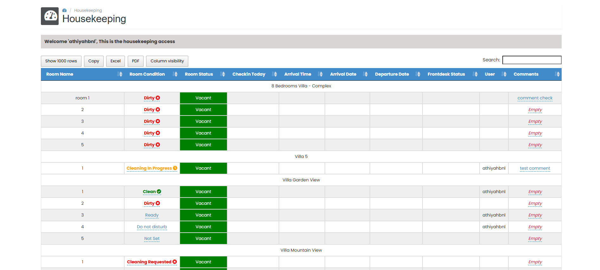Open the breadcrumb home dashboard icon
Screen dimensions: 600x270
click(64, 10)
